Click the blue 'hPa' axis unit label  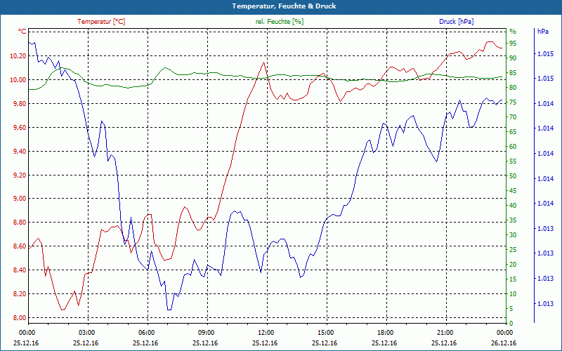point(542,32)
